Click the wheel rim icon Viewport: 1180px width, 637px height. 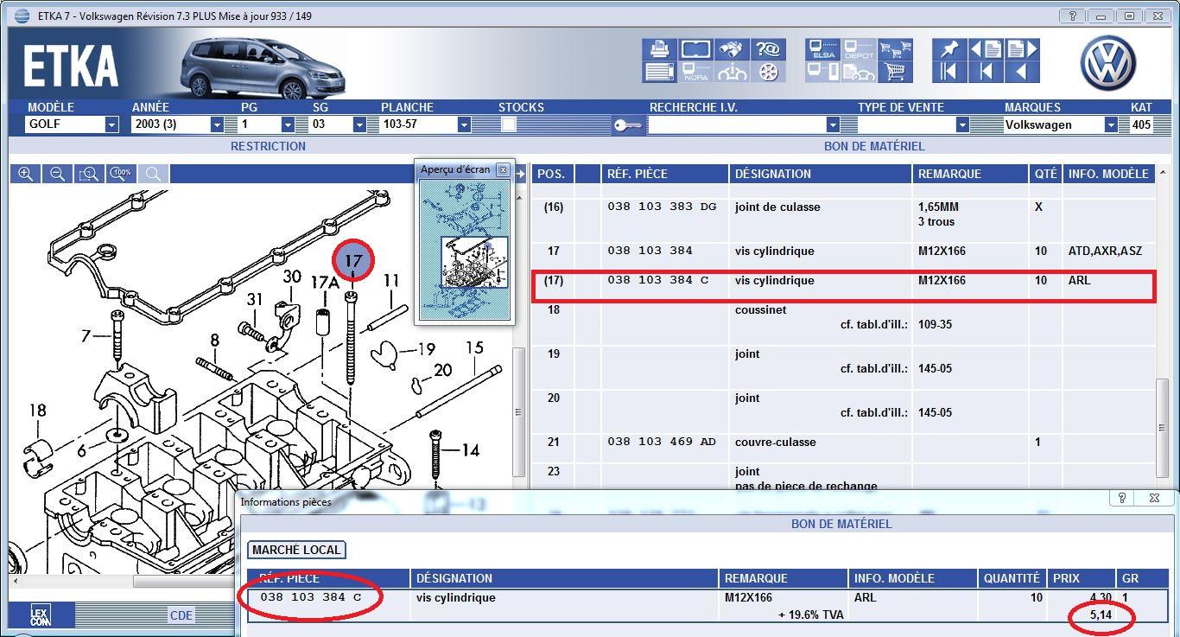pos(768,72)
